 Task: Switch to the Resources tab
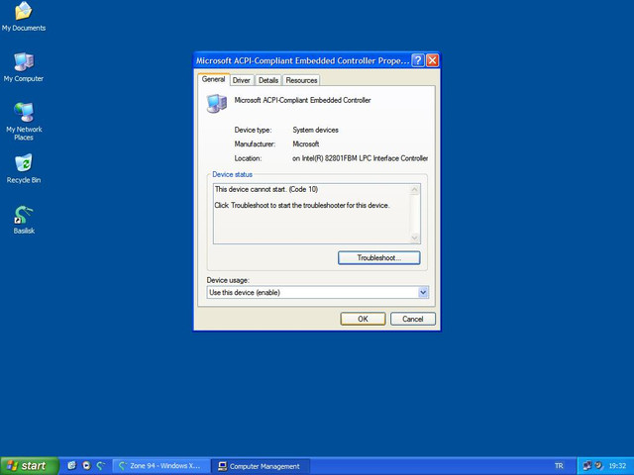[301, 80]
